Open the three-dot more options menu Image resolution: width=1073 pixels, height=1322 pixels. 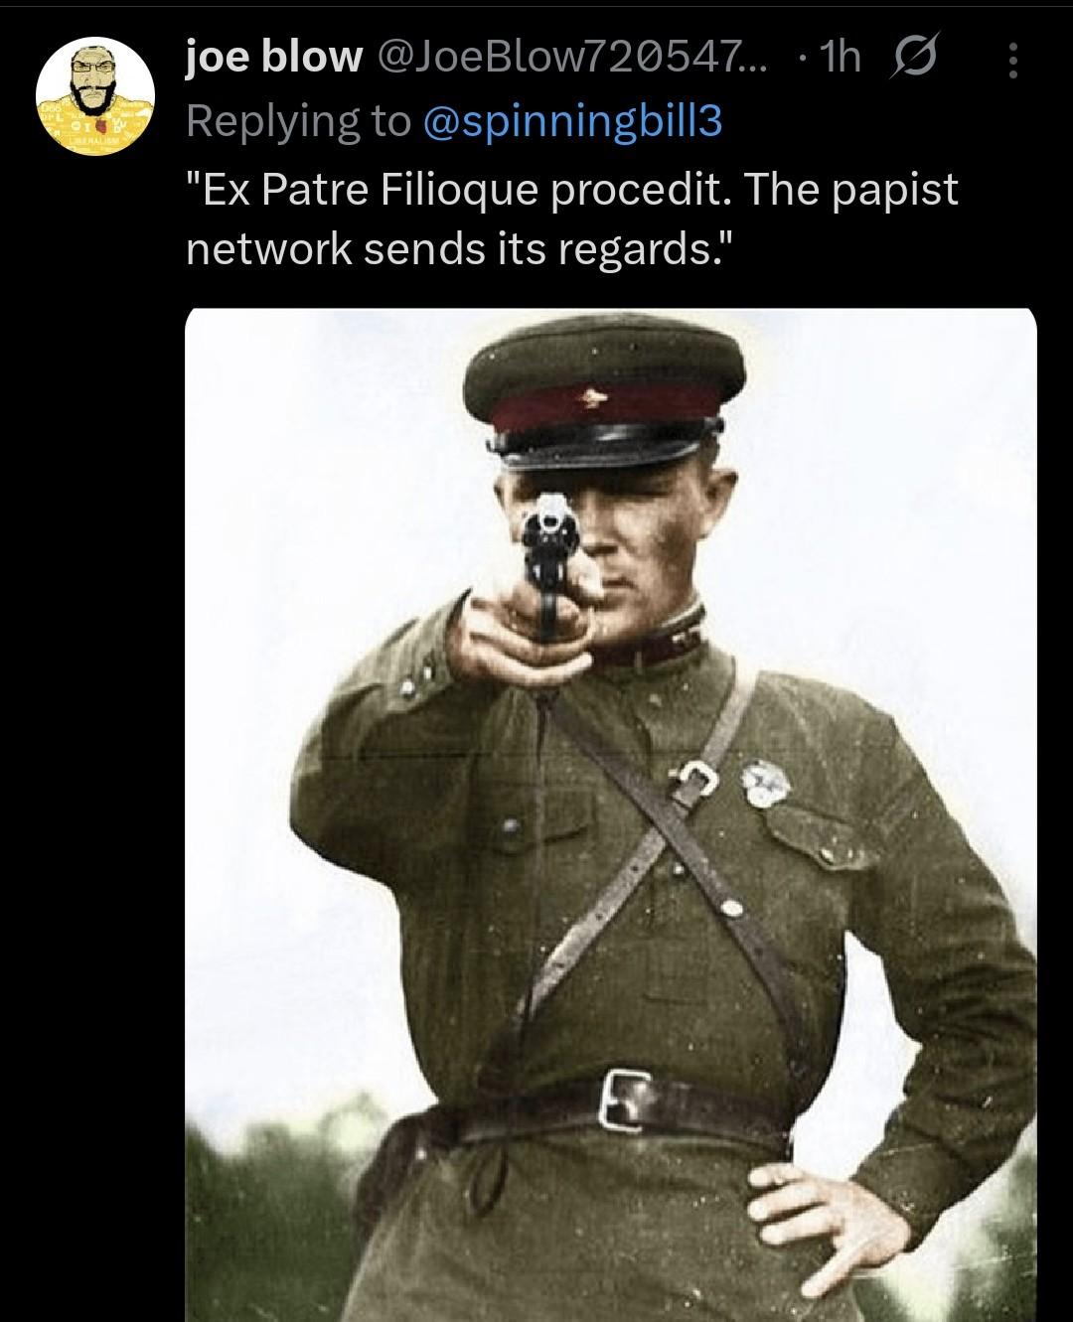point(1012,61)
